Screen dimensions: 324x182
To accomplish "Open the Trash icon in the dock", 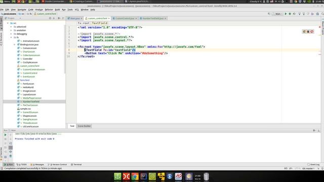I will (206, 176).
